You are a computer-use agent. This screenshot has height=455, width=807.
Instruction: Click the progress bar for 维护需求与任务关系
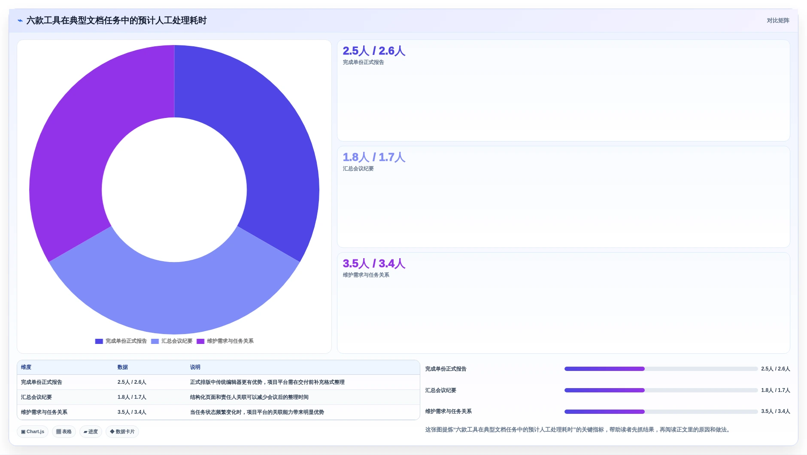pos(661,412)
